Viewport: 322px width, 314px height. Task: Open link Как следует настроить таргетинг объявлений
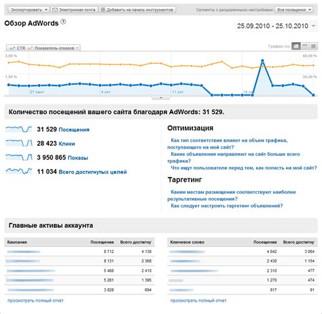click(x=227, y=205)
